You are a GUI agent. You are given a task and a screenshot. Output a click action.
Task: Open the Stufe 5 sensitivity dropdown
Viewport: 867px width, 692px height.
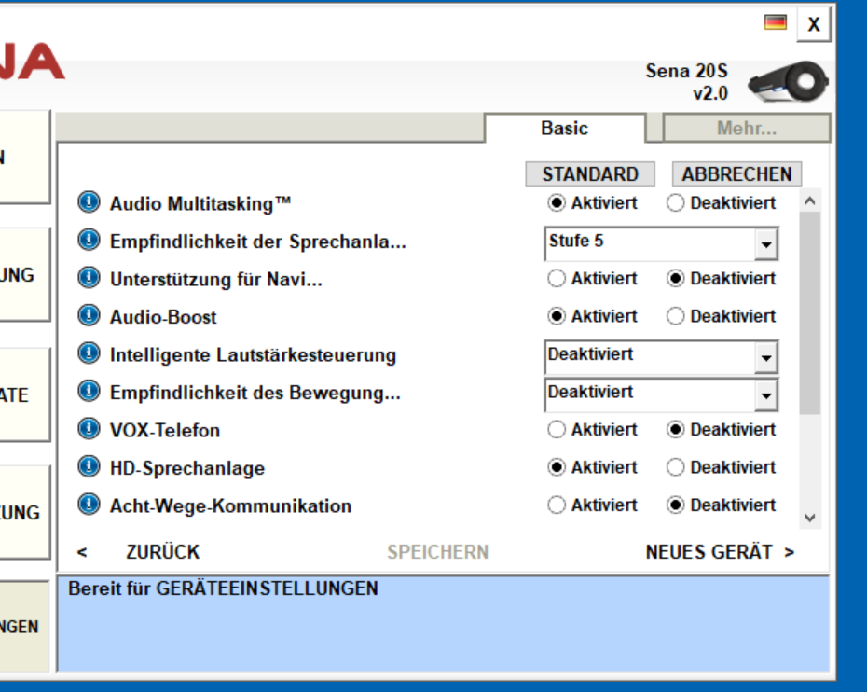765,245
